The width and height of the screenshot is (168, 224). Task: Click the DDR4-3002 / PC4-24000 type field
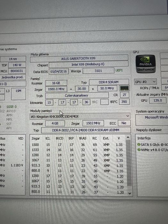pos(86,130)
